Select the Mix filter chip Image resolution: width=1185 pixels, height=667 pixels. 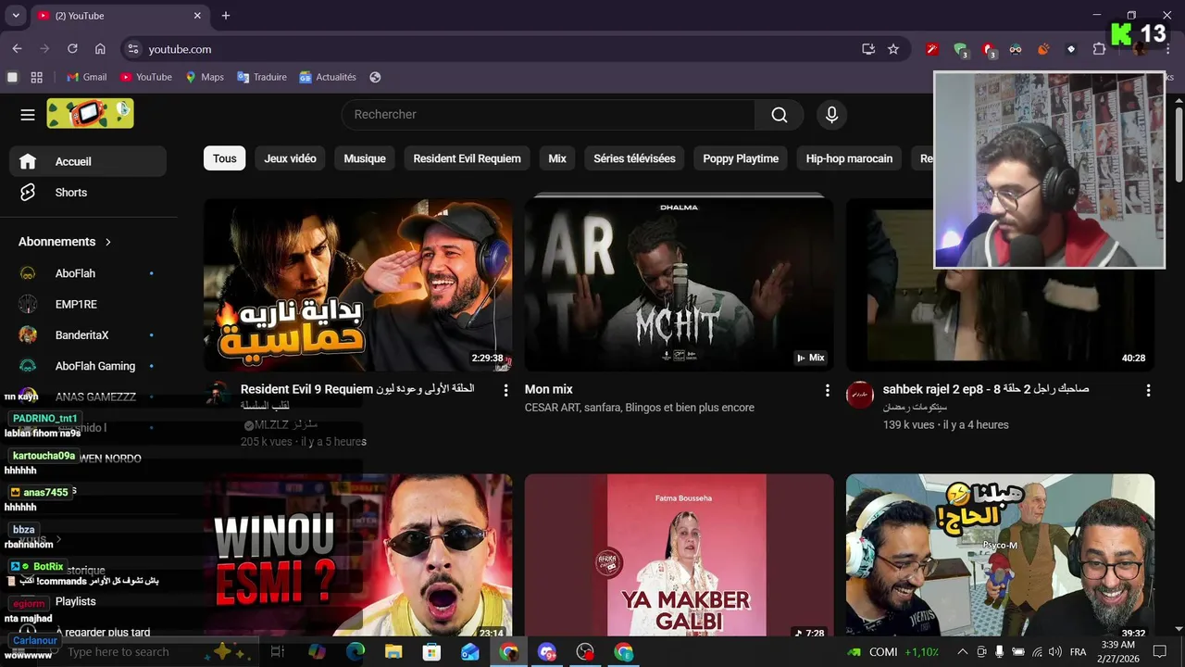pos(557,158)
